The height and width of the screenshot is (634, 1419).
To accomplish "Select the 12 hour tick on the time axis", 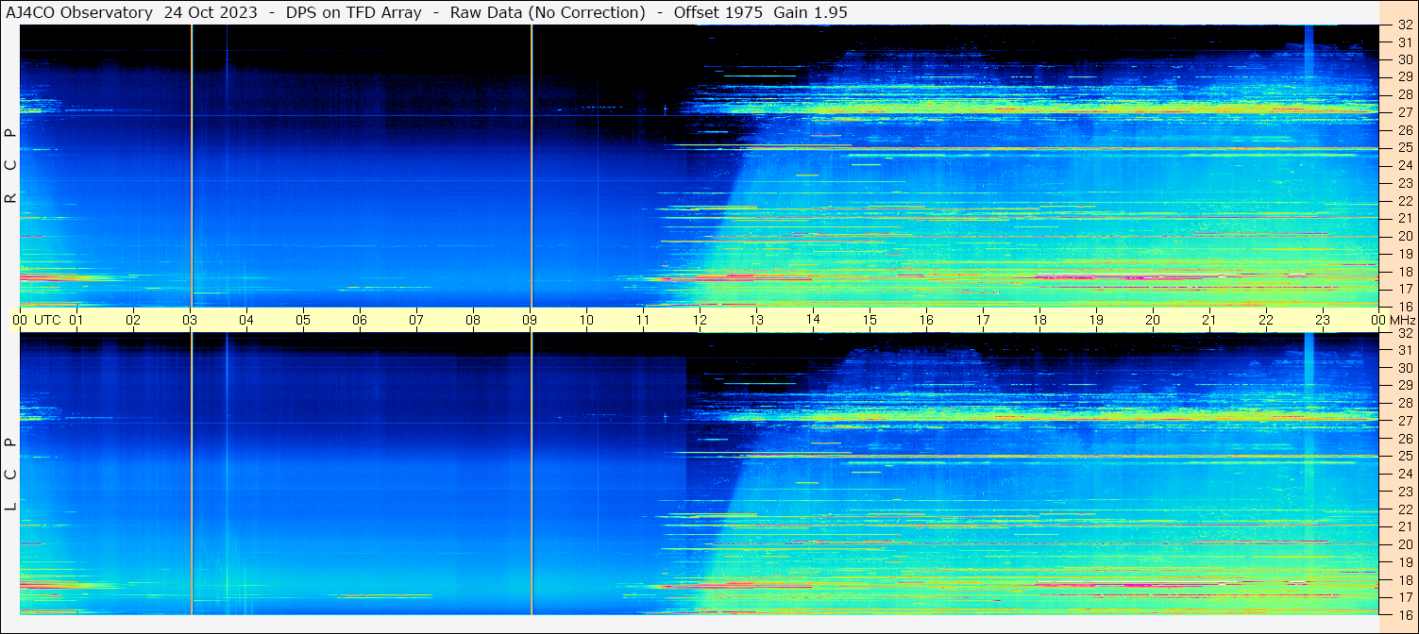I will pyautogui.click(x=700, y=320).
